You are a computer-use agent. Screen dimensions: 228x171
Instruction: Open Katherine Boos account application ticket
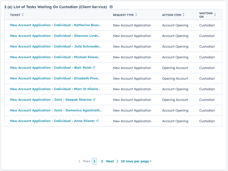pyautogui.click(x=55, y=25)
